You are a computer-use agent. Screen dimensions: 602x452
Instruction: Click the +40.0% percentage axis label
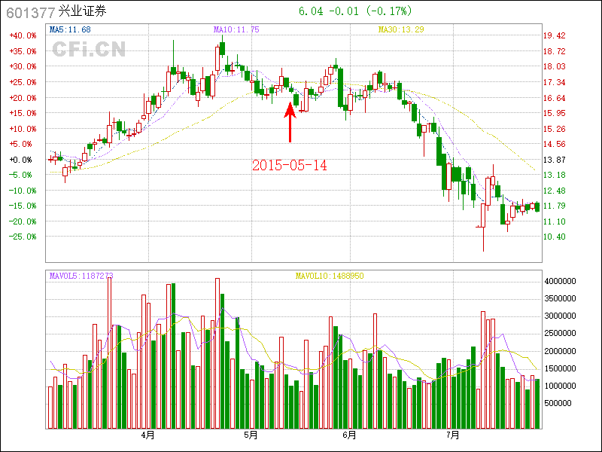(23, 35)
